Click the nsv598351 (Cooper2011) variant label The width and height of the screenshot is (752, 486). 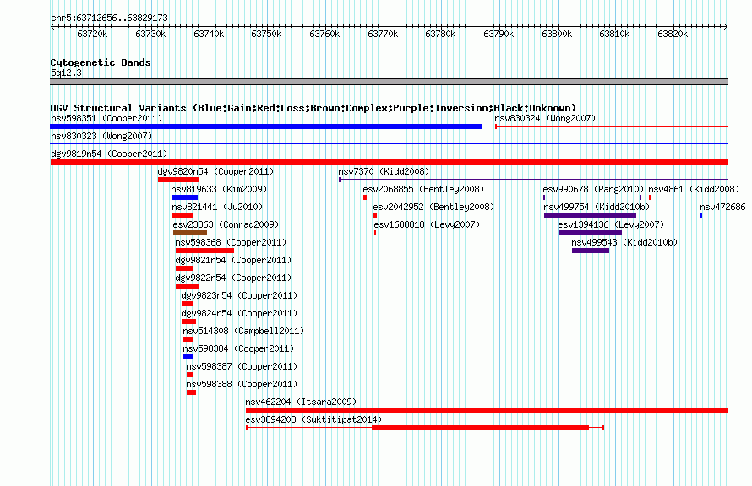(106, 118)
